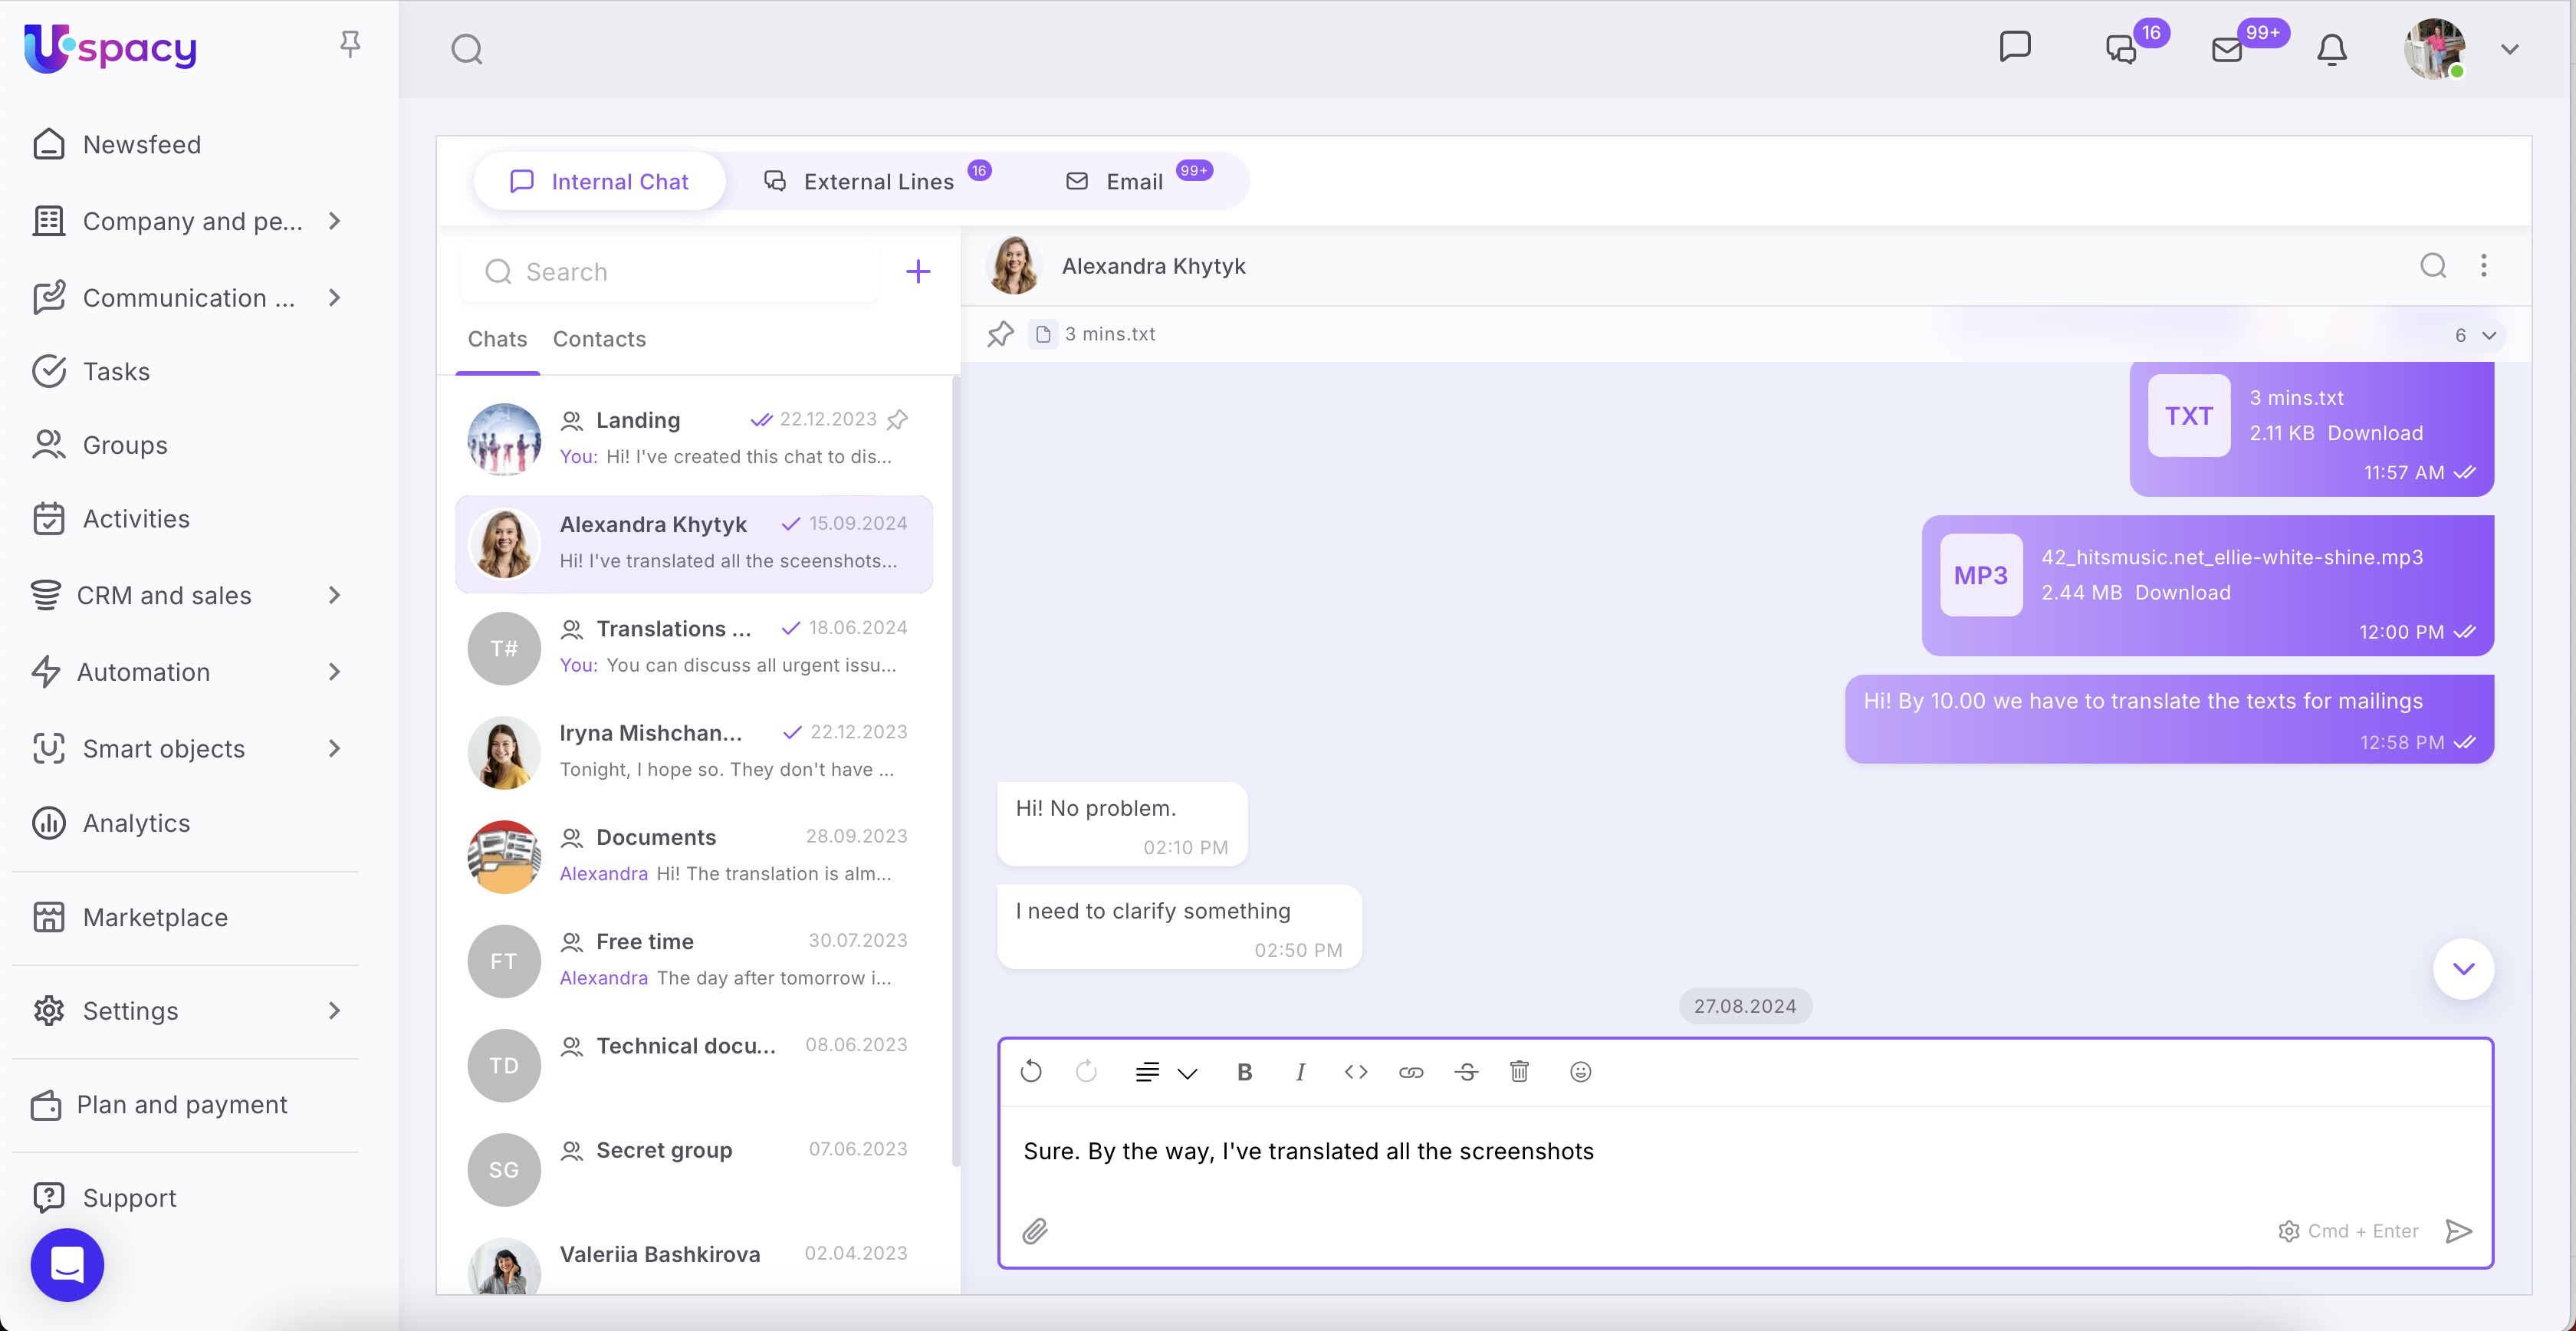This screenshot has width=2576, height=1331.
Task: Toggle the sidebar pin icon
Action: [349, 44]
